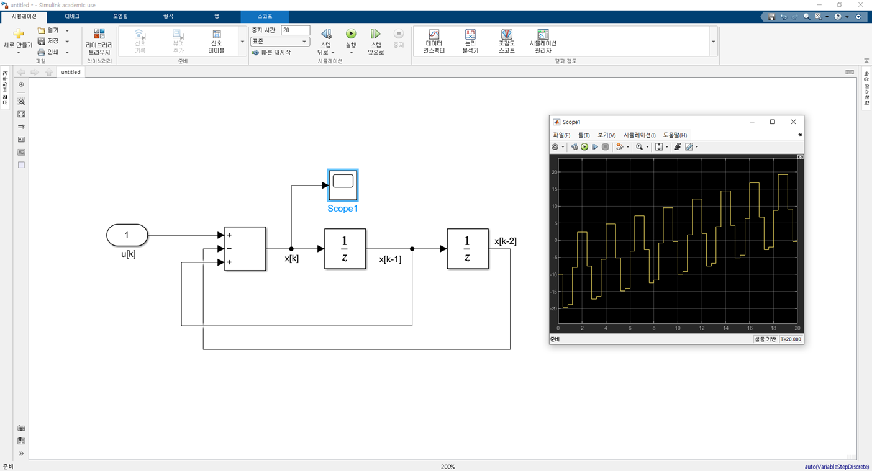Image resolution: width=872 pixels, height=471 pixels.
Task: Click the second 1/z delay block near x[k-2]
Action: pyautogui.click(x=468, y=249)
